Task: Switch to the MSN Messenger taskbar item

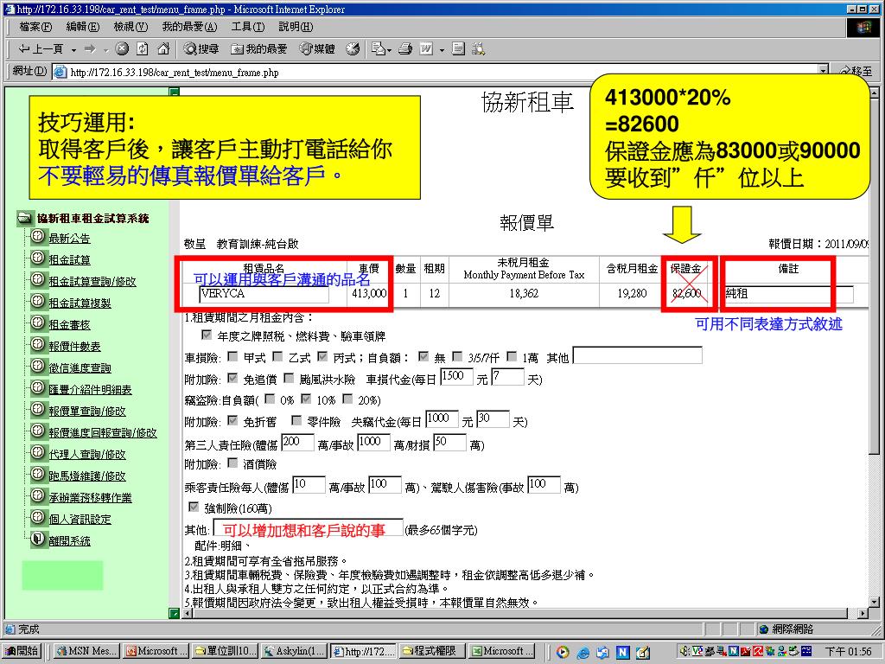Action: coord(86,651)
